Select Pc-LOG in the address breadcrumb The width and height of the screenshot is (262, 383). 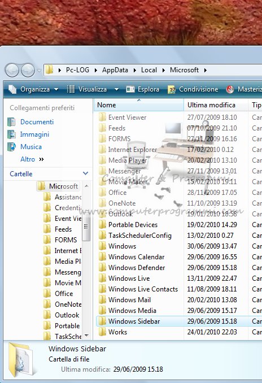pyautogui.click(x=77, y=70)
